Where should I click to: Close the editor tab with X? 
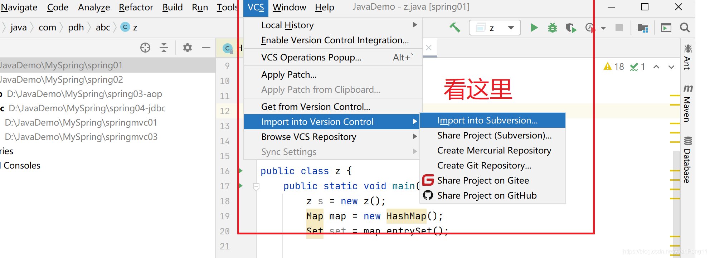429,48
